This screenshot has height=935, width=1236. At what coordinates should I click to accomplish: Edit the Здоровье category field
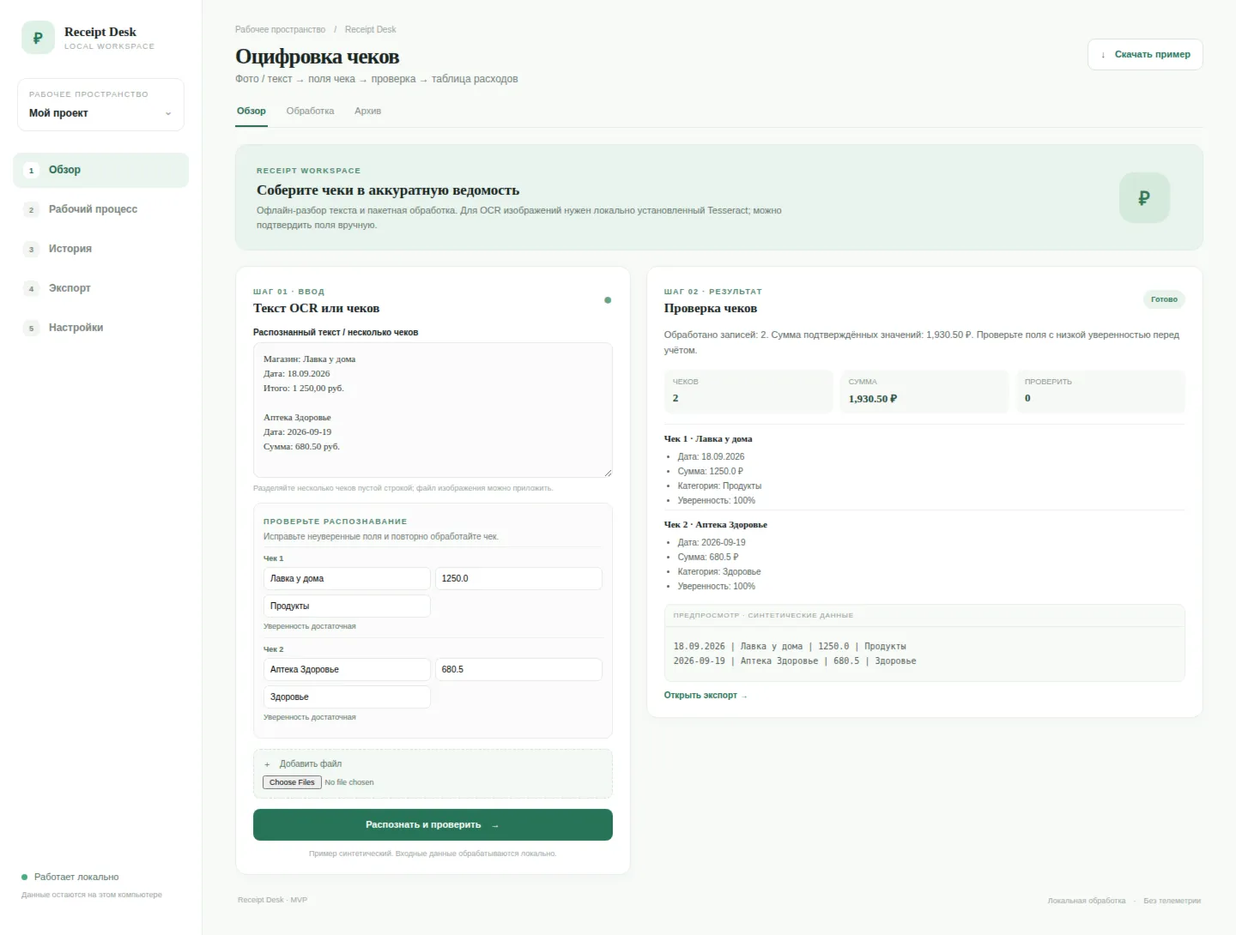coord(347,697)
